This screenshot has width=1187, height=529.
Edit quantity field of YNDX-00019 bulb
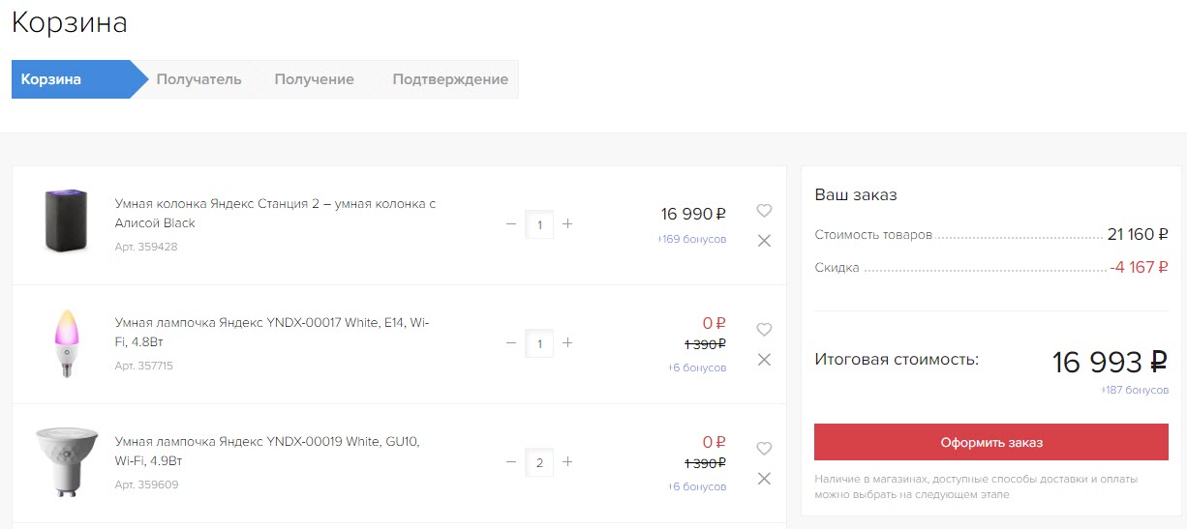click(539, 462)
